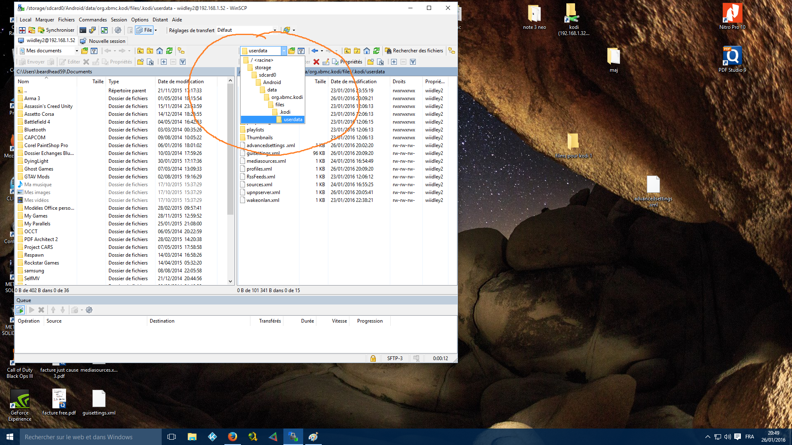This screenshot has width=792, height=445.
Task: Open the terminal console icon
Action: [x=83, y=30]
